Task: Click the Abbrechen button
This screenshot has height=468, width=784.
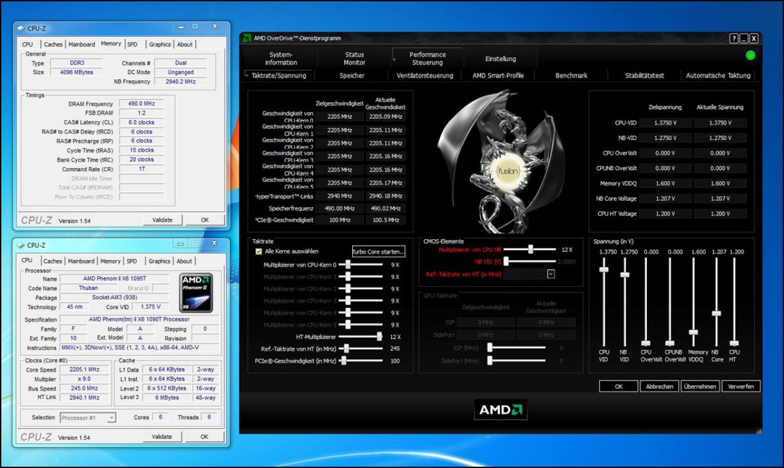Action: tap(659, 387)
